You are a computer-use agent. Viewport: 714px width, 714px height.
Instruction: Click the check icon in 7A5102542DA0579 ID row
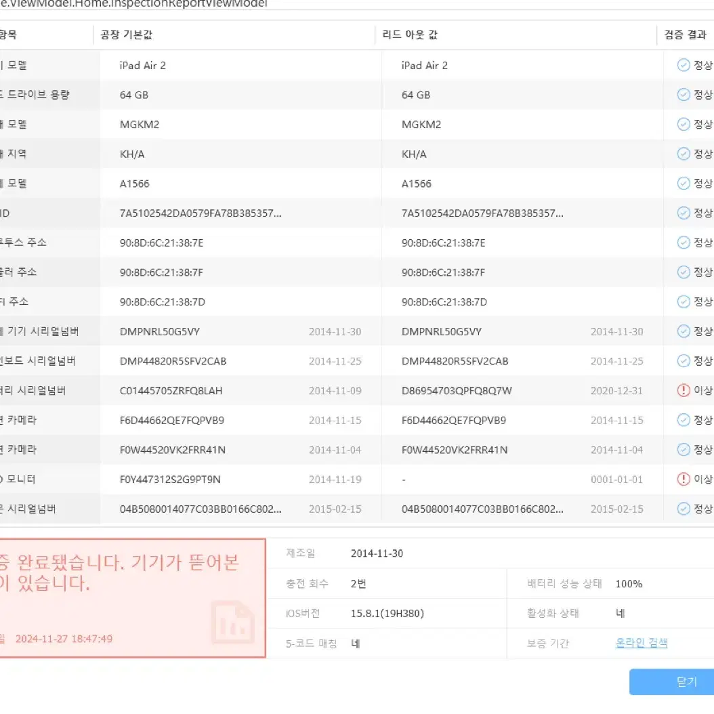click(x=684, y=213)
